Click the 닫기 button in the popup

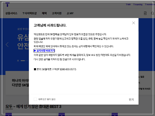pos(131,99)
